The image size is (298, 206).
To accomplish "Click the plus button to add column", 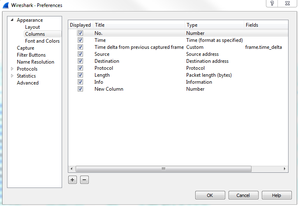I will 72,180.
